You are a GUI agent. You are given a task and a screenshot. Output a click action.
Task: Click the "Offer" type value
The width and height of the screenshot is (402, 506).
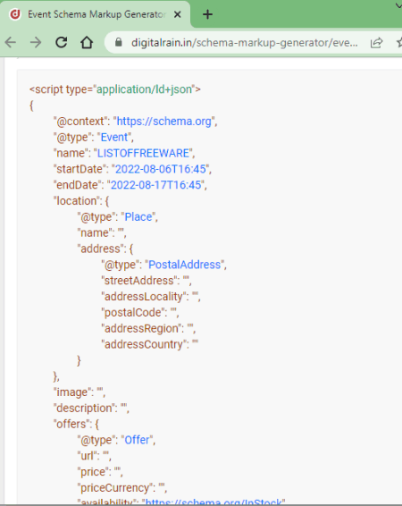(x=137, y=440)
